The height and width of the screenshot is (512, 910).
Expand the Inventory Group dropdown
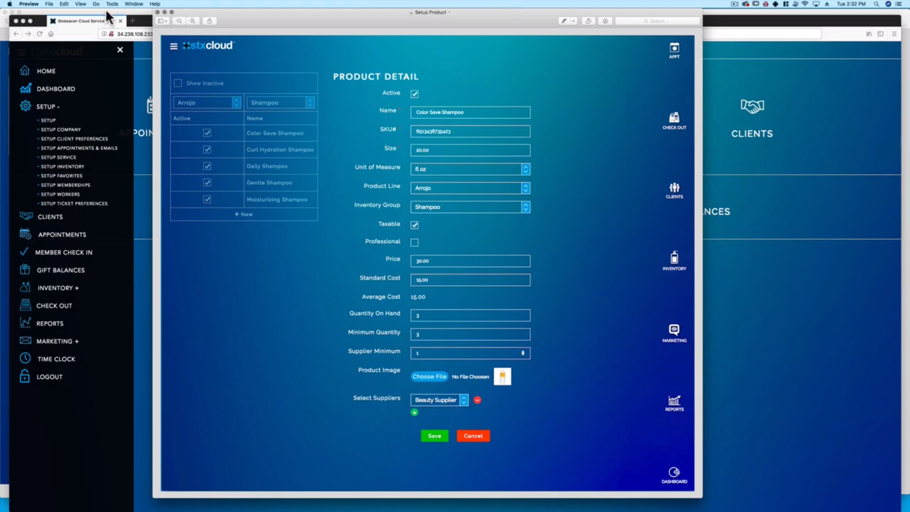(470, 207)
